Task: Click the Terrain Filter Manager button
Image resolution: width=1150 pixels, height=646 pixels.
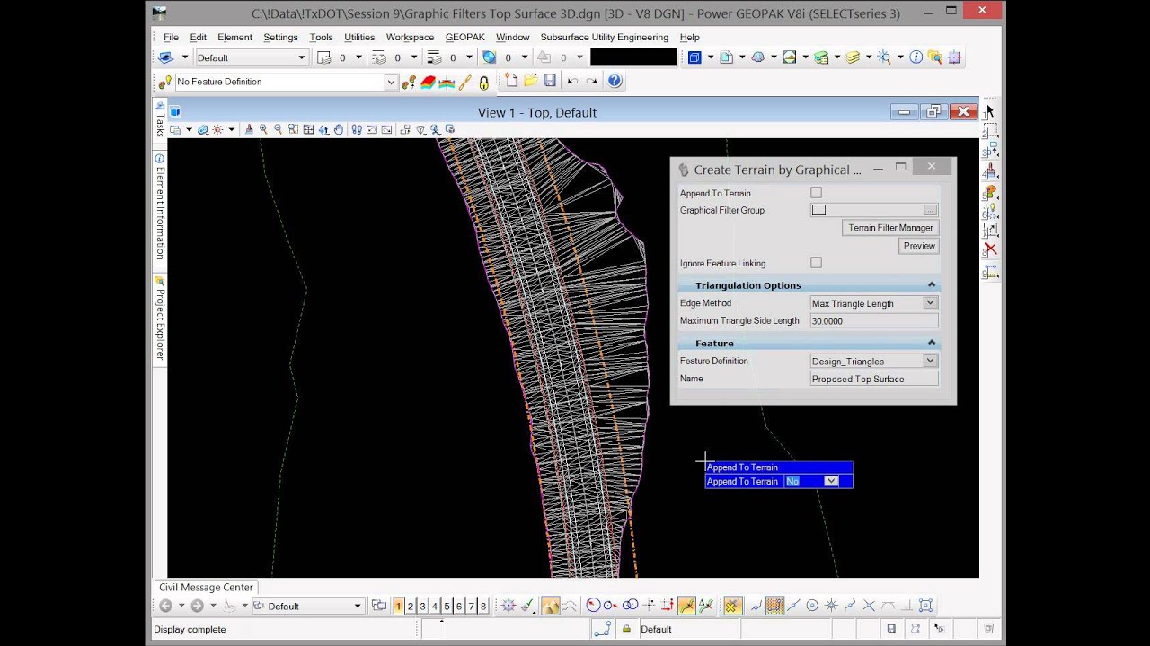Action: [x=890, y=228]
